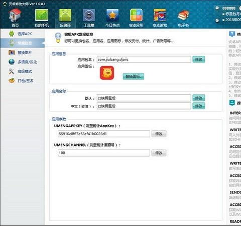Viewport: 241px width, 226px height.
Task: Open 我的手机 in top toolbar
Action: pyautogui.click(x=42, y=18)
